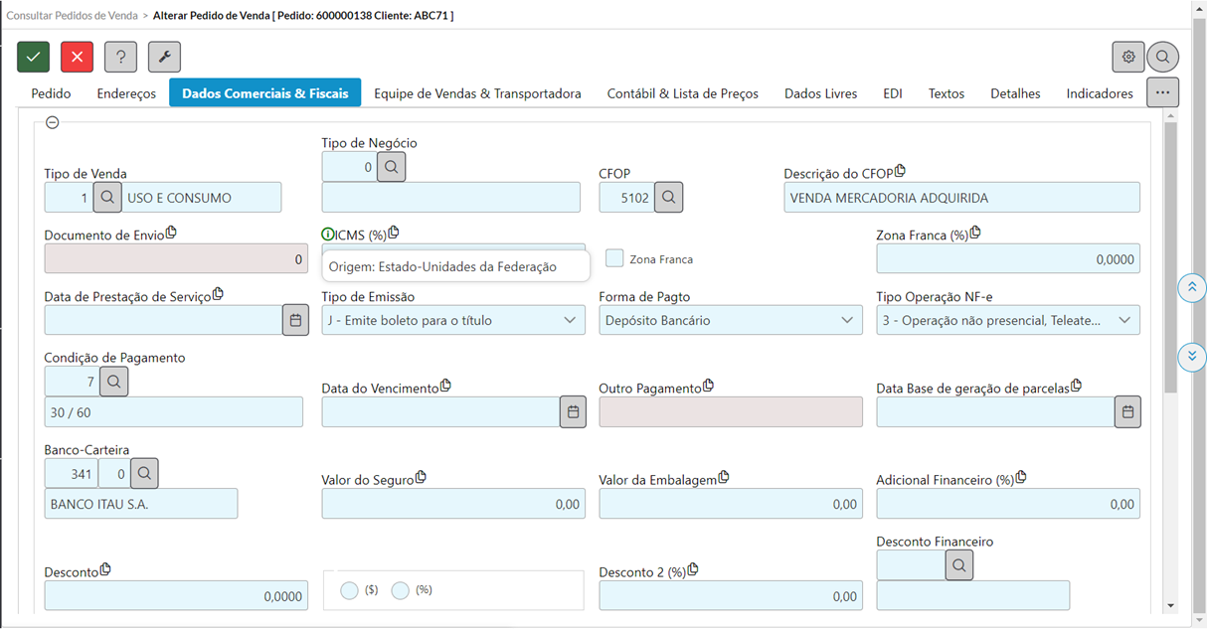
Task: Open Contábil & Lista de Preços tab
Action: point(683,93)
